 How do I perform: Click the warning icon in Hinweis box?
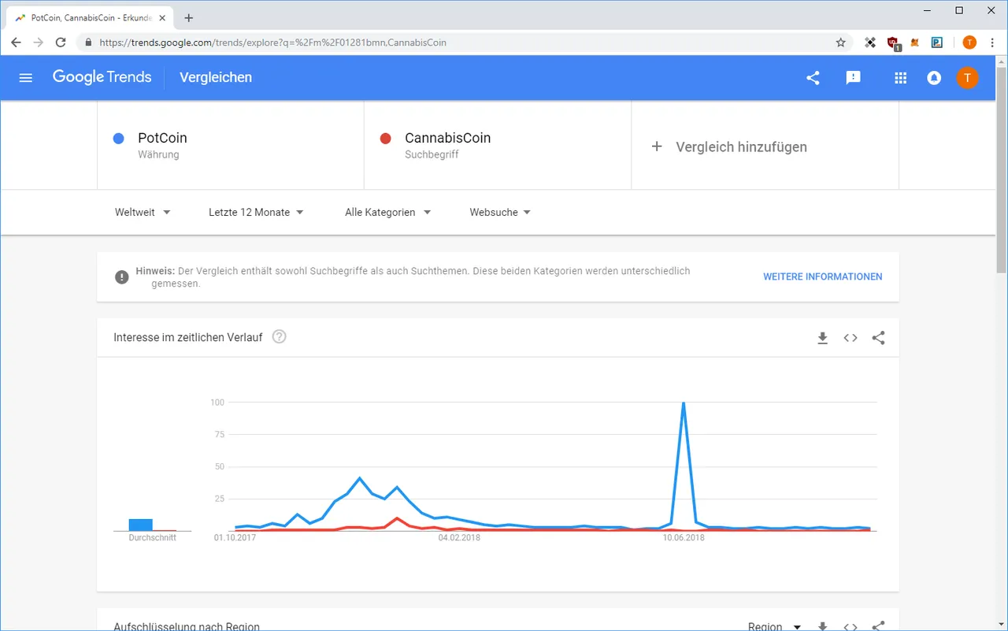tap(121, 277)
